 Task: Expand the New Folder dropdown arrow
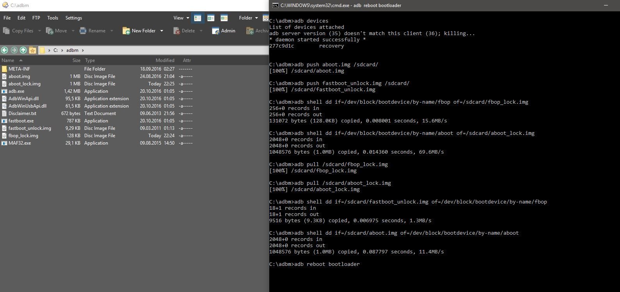[162, 31]
